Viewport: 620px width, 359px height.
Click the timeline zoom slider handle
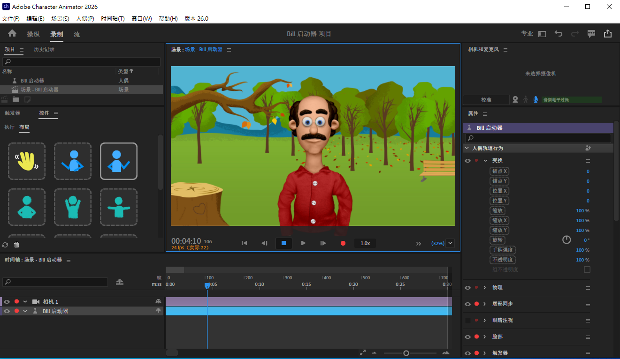(406, 353)
